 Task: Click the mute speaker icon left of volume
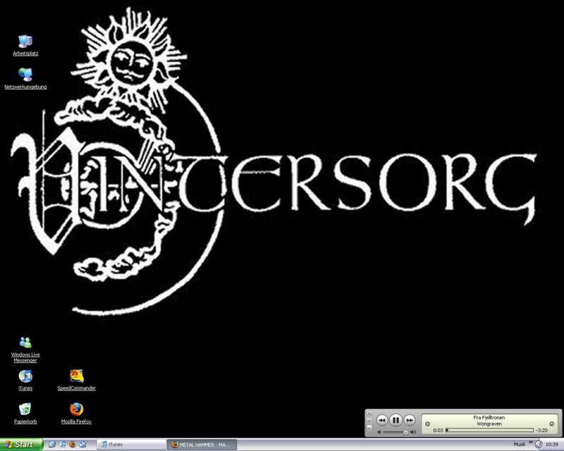click(x=379, y=432)
